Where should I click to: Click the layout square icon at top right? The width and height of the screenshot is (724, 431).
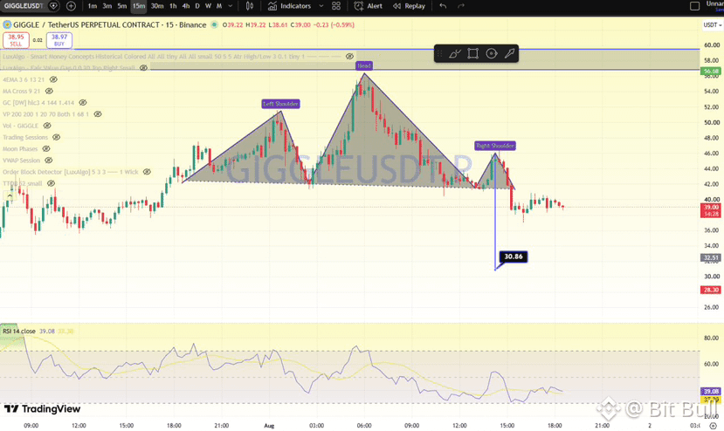[x=694, y=6]
